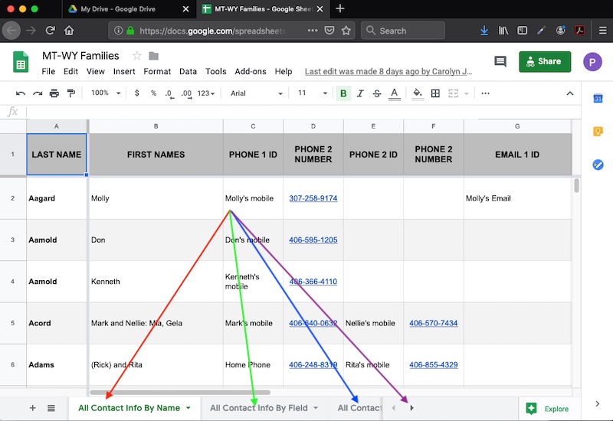Click the Merge cells icon

(x=453, y=93)
